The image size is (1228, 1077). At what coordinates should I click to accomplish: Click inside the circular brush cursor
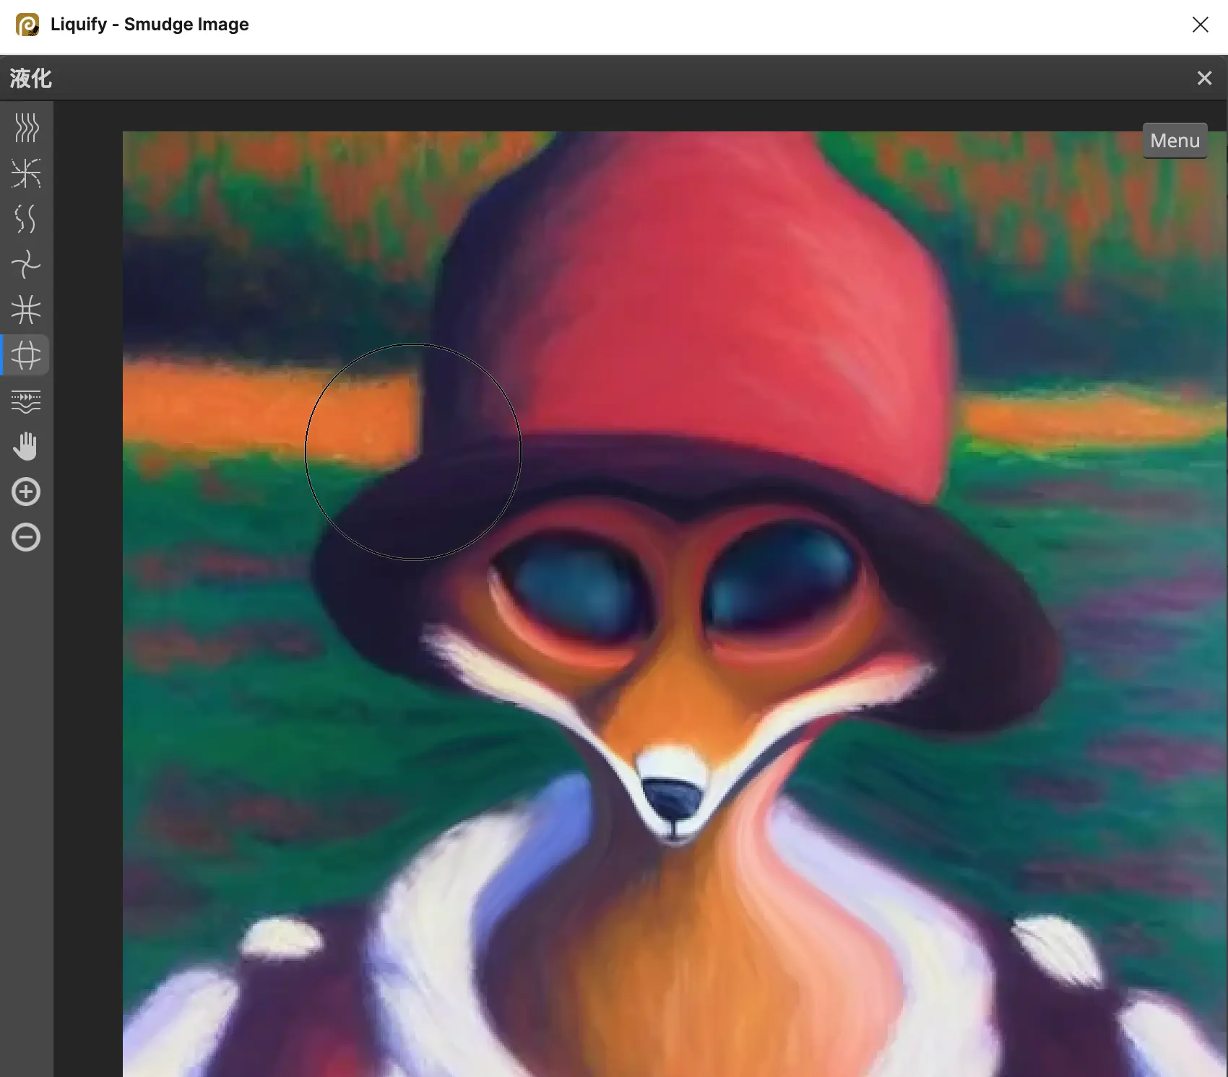[x=413, y=452]
